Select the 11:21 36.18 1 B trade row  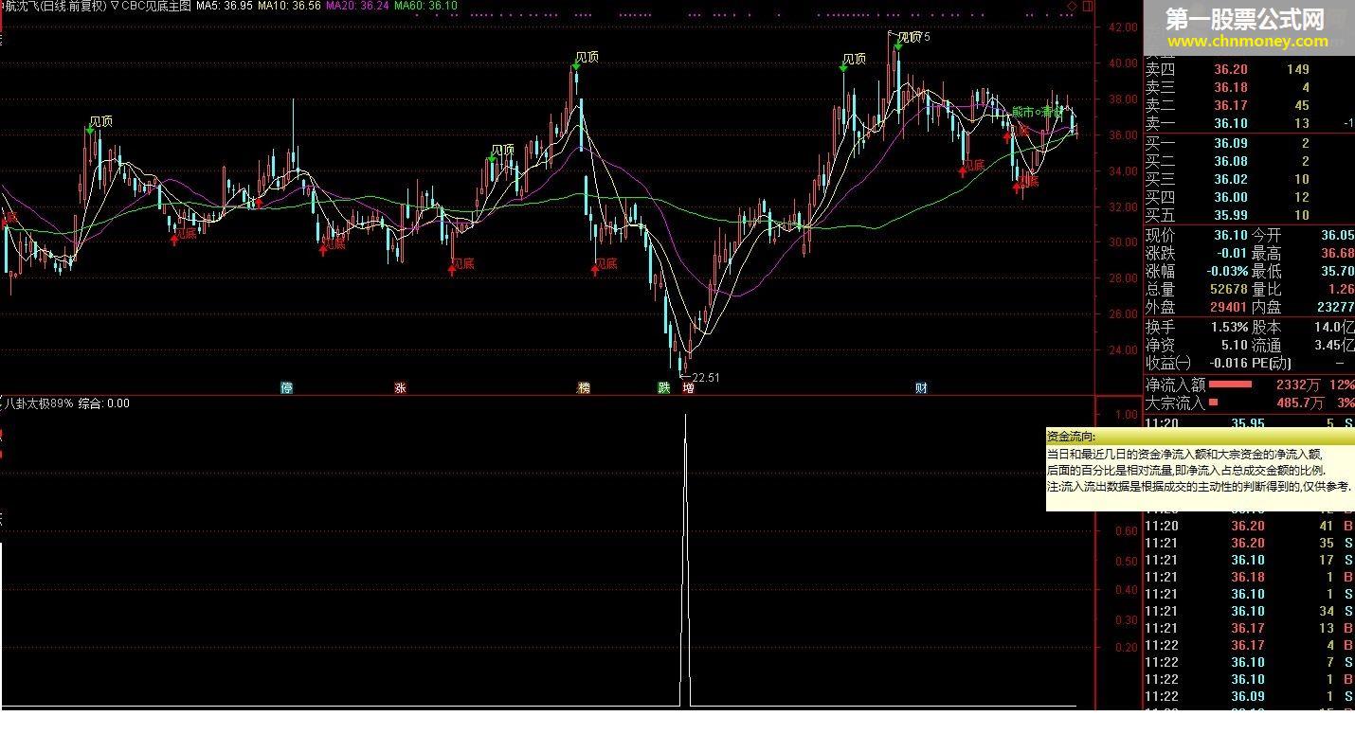click(1249, 577)
